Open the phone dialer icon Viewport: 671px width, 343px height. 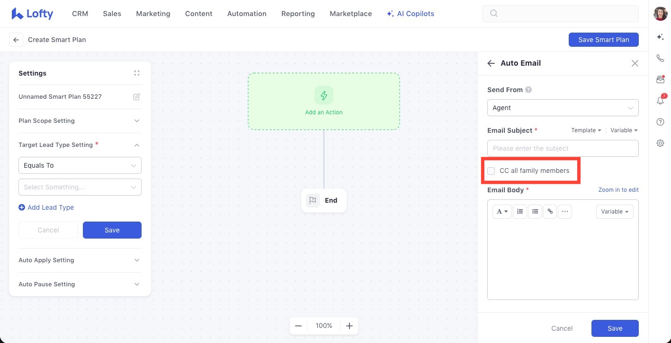click(x=661, y=59)
